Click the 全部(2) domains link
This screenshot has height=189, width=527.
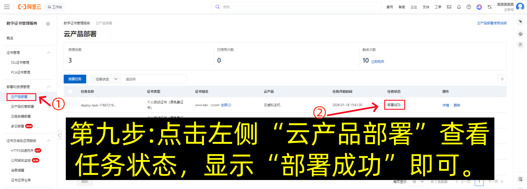click(226, 105)
